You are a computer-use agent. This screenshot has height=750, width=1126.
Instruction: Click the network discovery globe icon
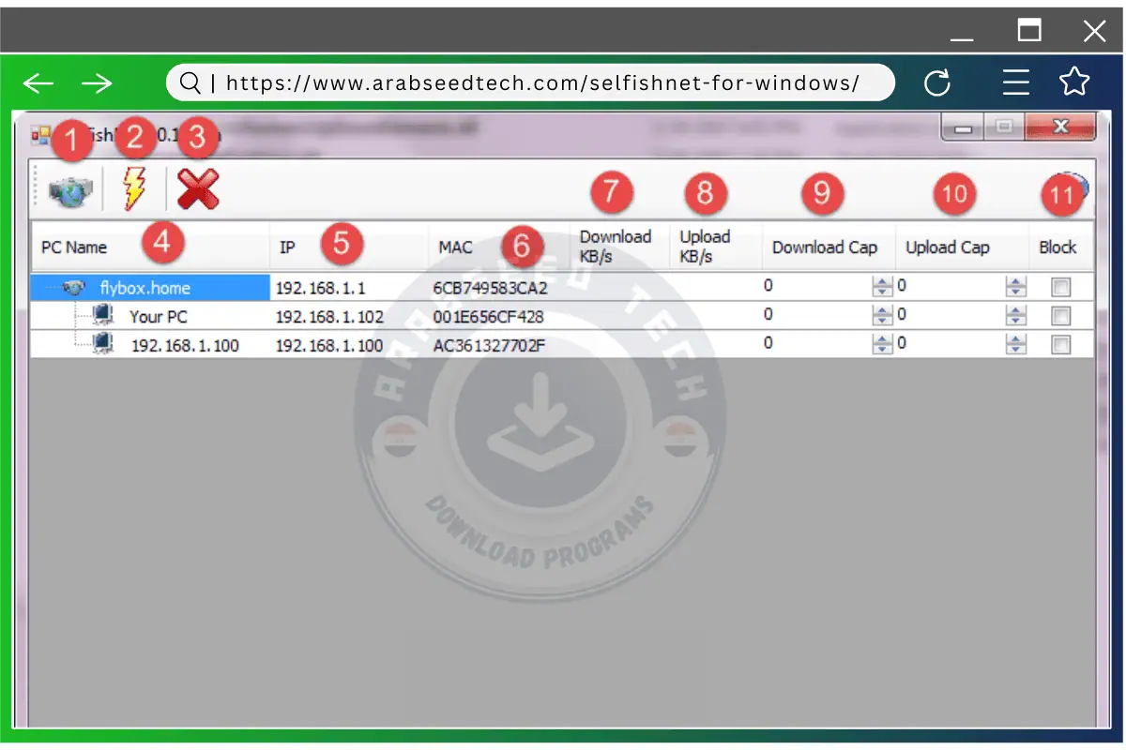(x=70, y=192)
